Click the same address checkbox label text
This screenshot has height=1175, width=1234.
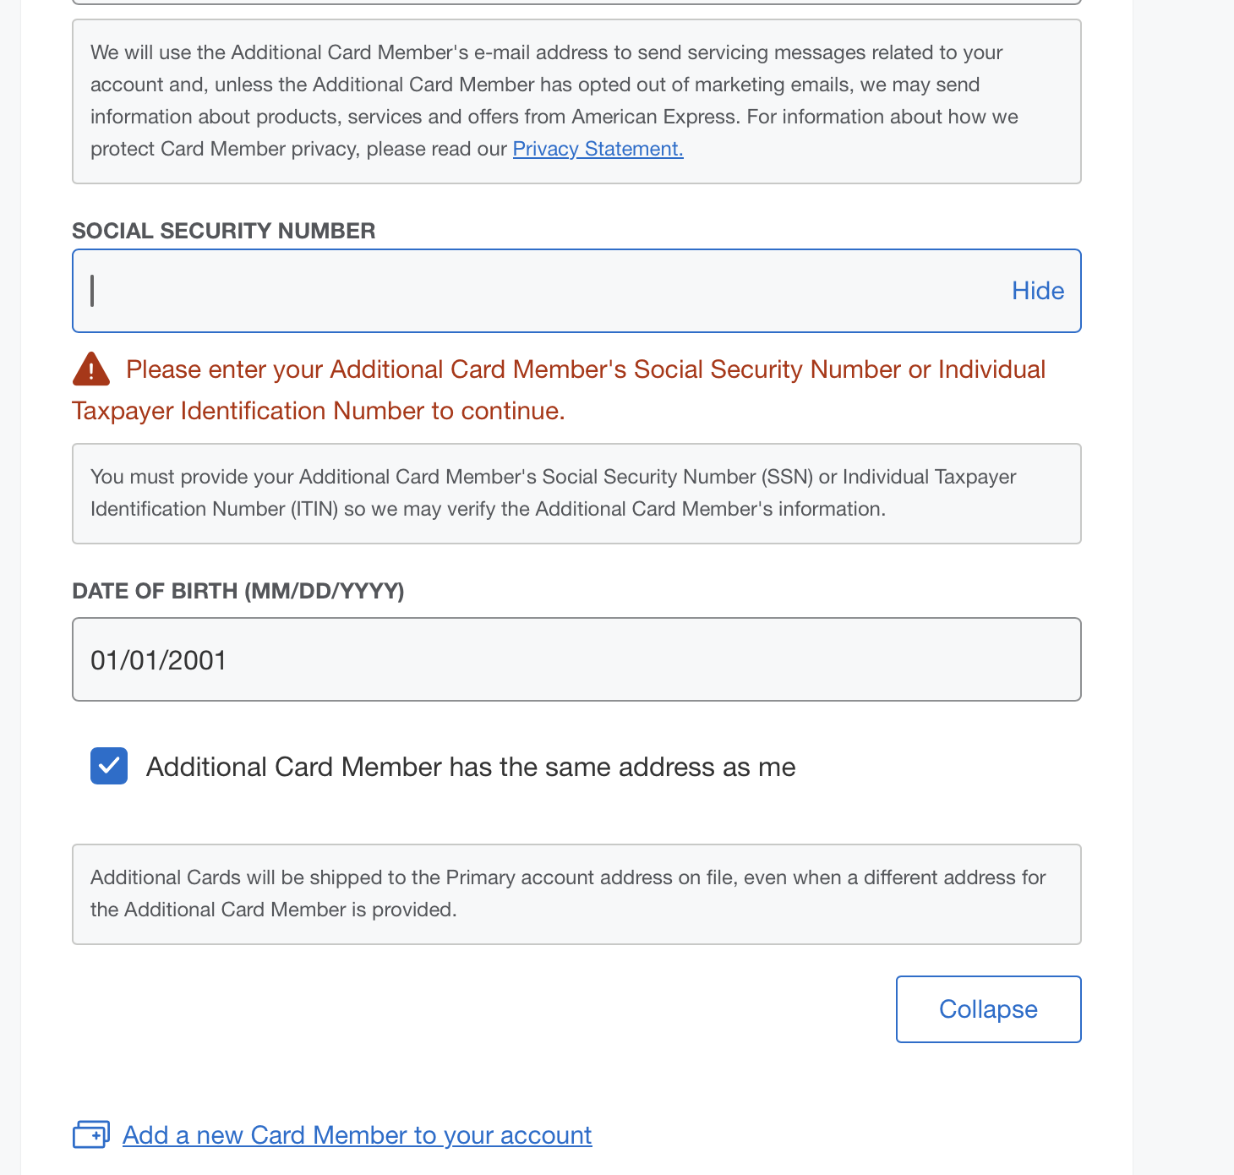[x=471, y=767]
